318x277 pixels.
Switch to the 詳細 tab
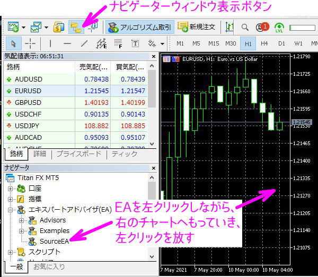(x=40, y=154)
